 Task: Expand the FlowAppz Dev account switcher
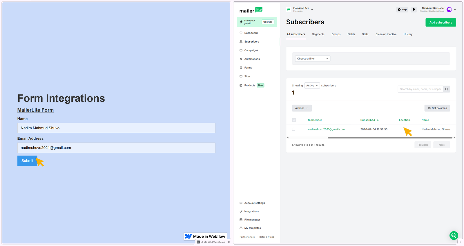(312, 10)
